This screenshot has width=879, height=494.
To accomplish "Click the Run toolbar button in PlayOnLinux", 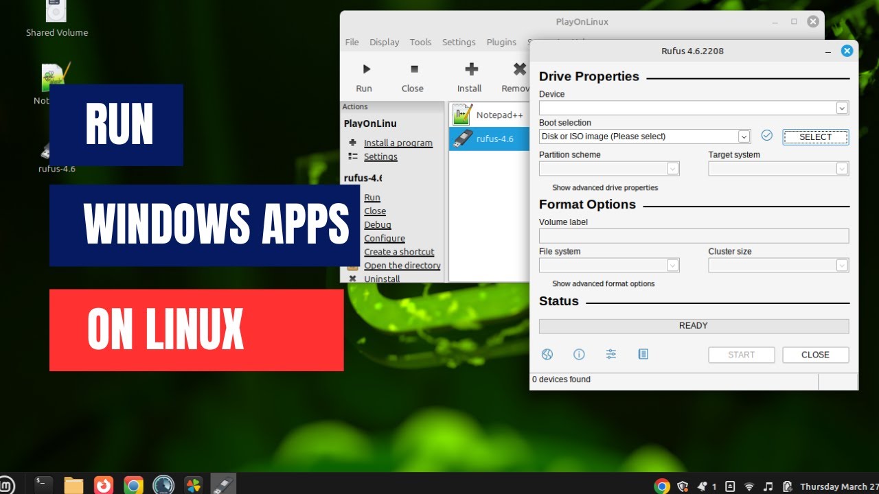I will tap(365, 77).
